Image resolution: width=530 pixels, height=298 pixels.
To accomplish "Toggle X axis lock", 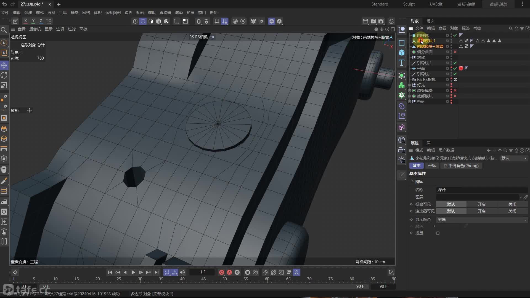I will tap(25, 21).
